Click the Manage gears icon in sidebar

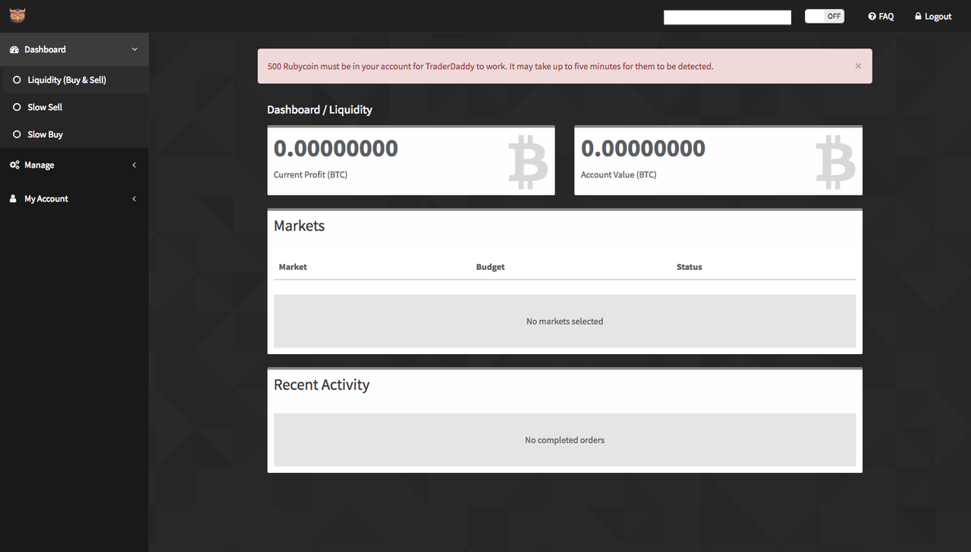[14, 165]
